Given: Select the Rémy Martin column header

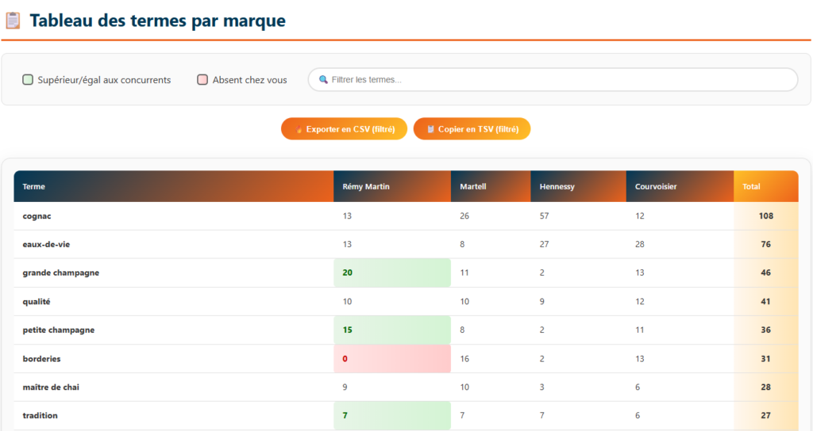Looking at the screenshot, I should pos(366,187).
